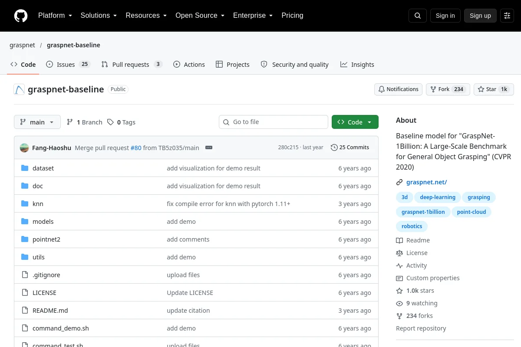Click the fork icon beside 234 forks
This screenshot has width=521, height=347.
[399, 316]
